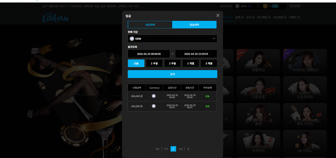This screenshot has height=158, width=336.
Task: Go to 다음 page in pagination
Action: (180, 149)
